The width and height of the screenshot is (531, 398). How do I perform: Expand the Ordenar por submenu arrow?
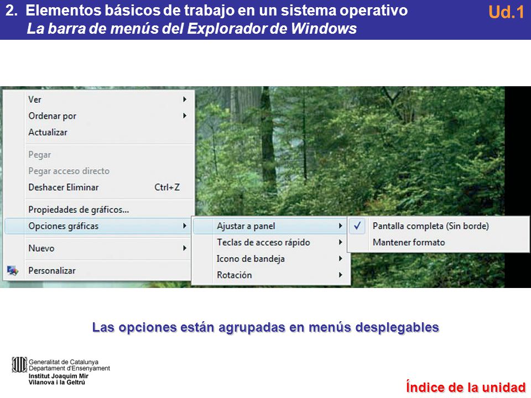[x=185, y=116]
